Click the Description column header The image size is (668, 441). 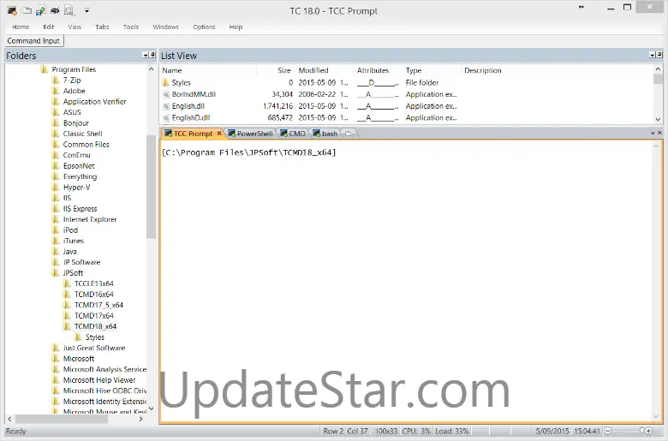tap(483, 71)
